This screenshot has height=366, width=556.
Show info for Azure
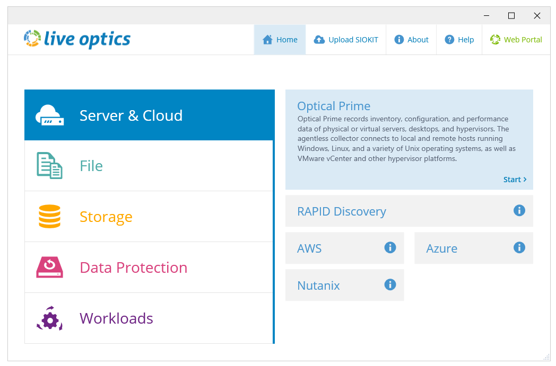[x=519, y=247]
